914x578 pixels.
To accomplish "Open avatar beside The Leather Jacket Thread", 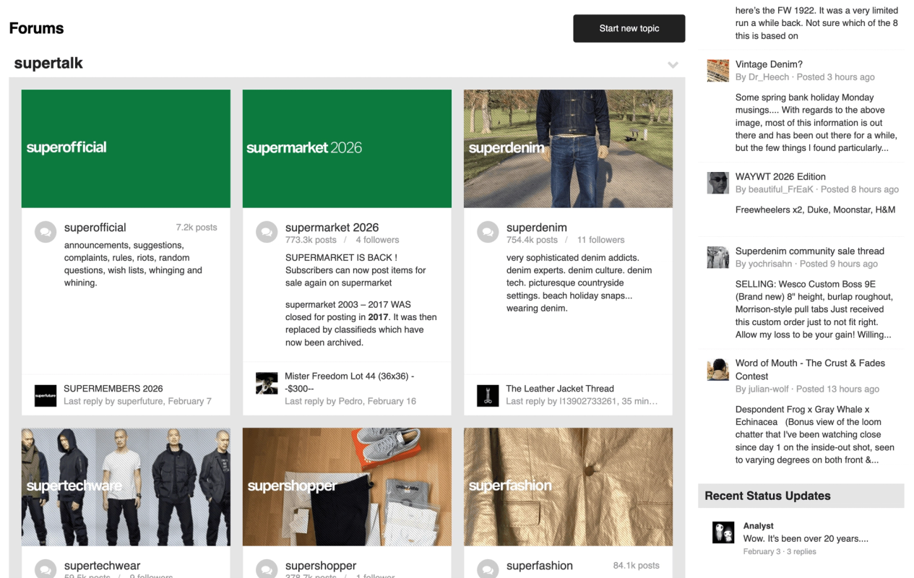I will point(488,395).
